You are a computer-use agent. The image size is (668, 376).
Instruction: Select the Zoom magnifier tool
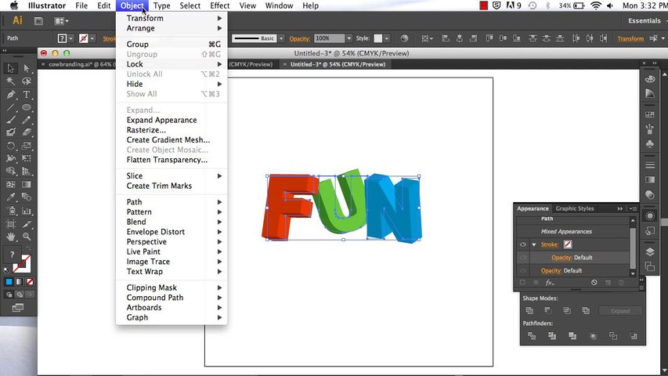27,236
